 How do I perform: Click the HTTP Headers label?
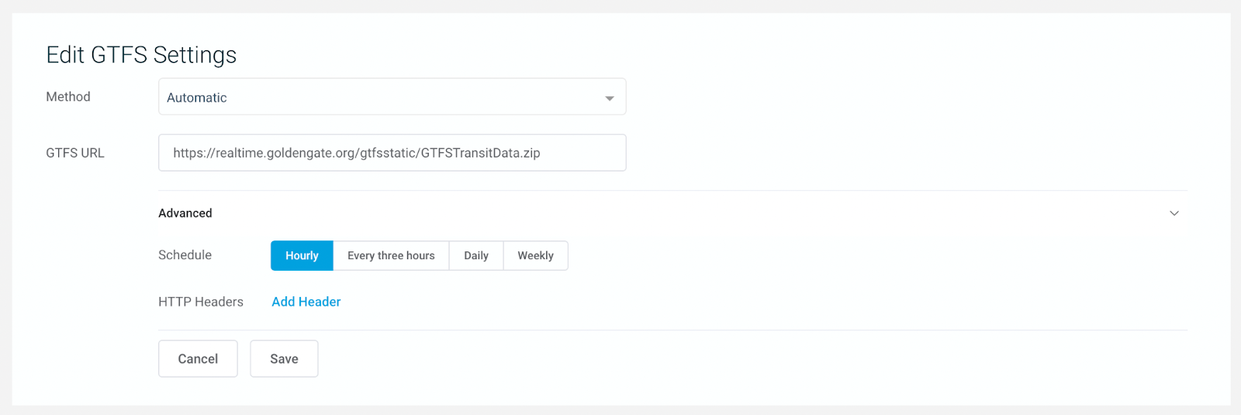pos(201,302)
